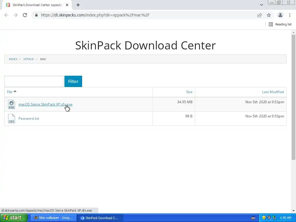296x222 pixels.
Task: Click the padlock site info icon
Action: coord(36,15)
